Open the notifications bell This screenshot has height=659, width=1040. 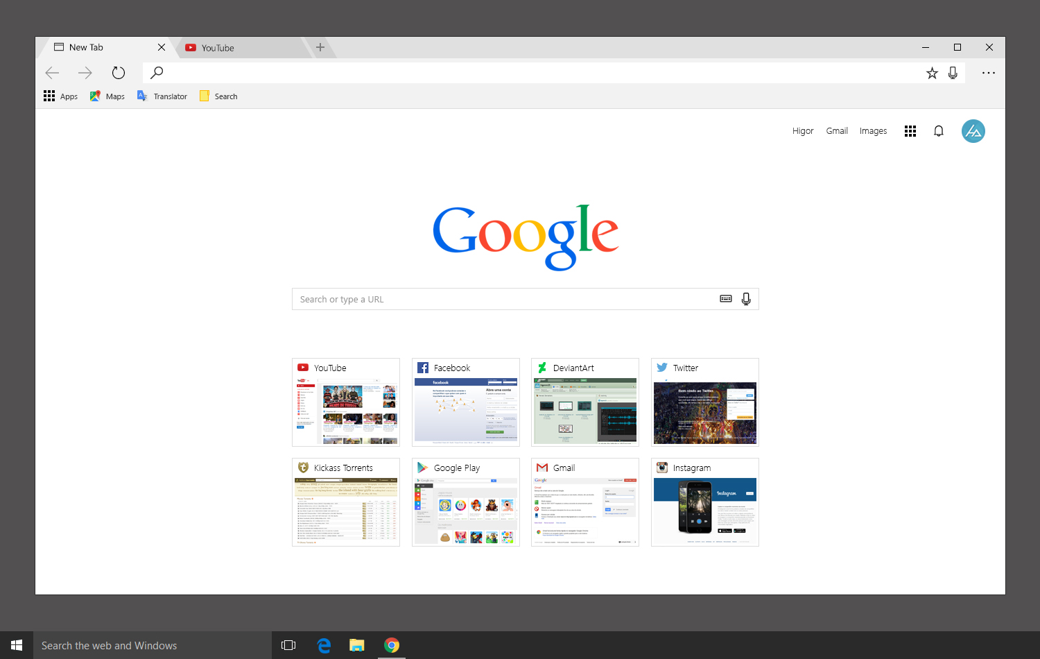(x=938, y=131)
